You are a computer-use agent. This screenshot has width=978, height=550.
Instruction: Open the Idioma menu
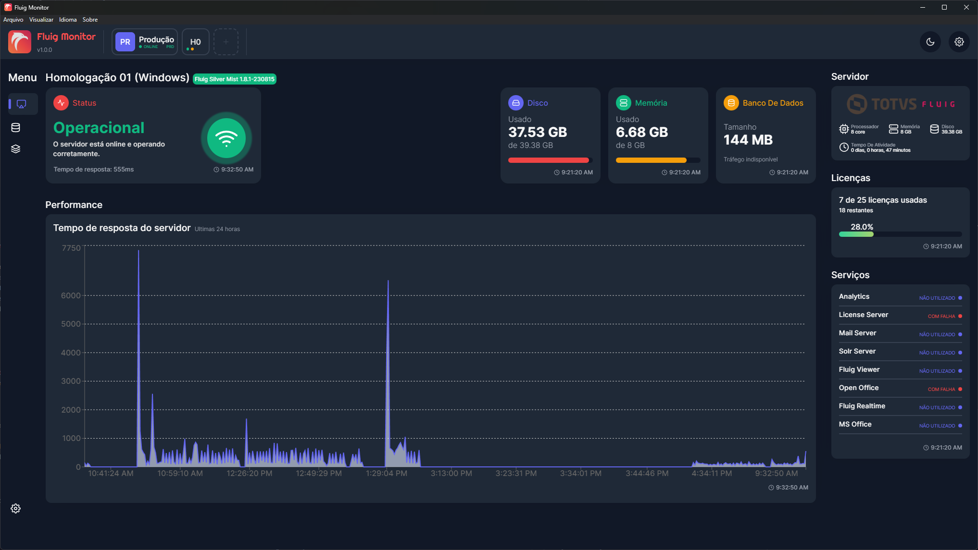68,20
